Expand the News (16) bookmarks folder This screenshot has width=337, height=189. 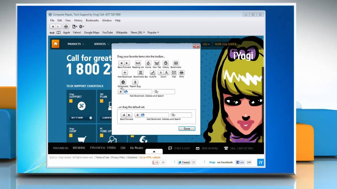[x=138, y=33]
